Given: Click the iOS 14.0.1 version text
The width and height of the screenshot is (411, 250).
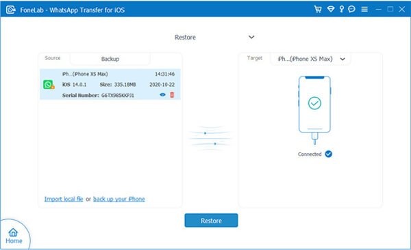Looking at the screenshot, I should (x=74, y=85).
